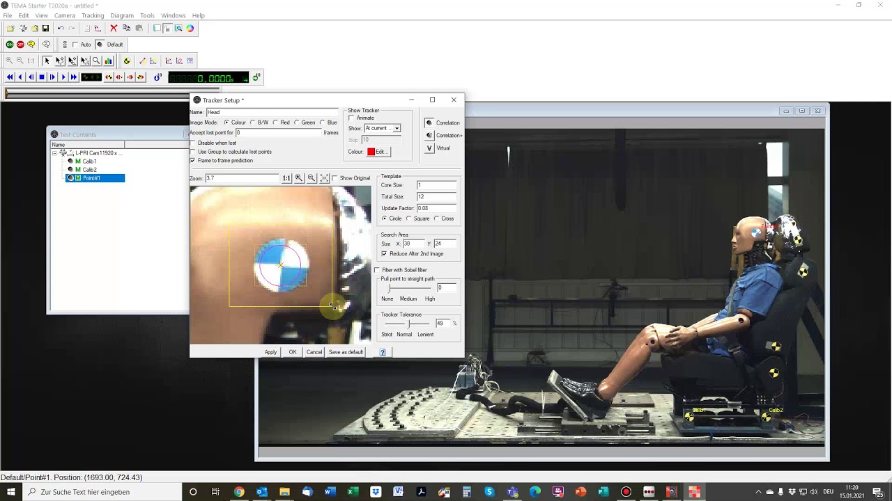Toggle the Show Original checkbox
This screenshot has width=892, height=501.
334,178
